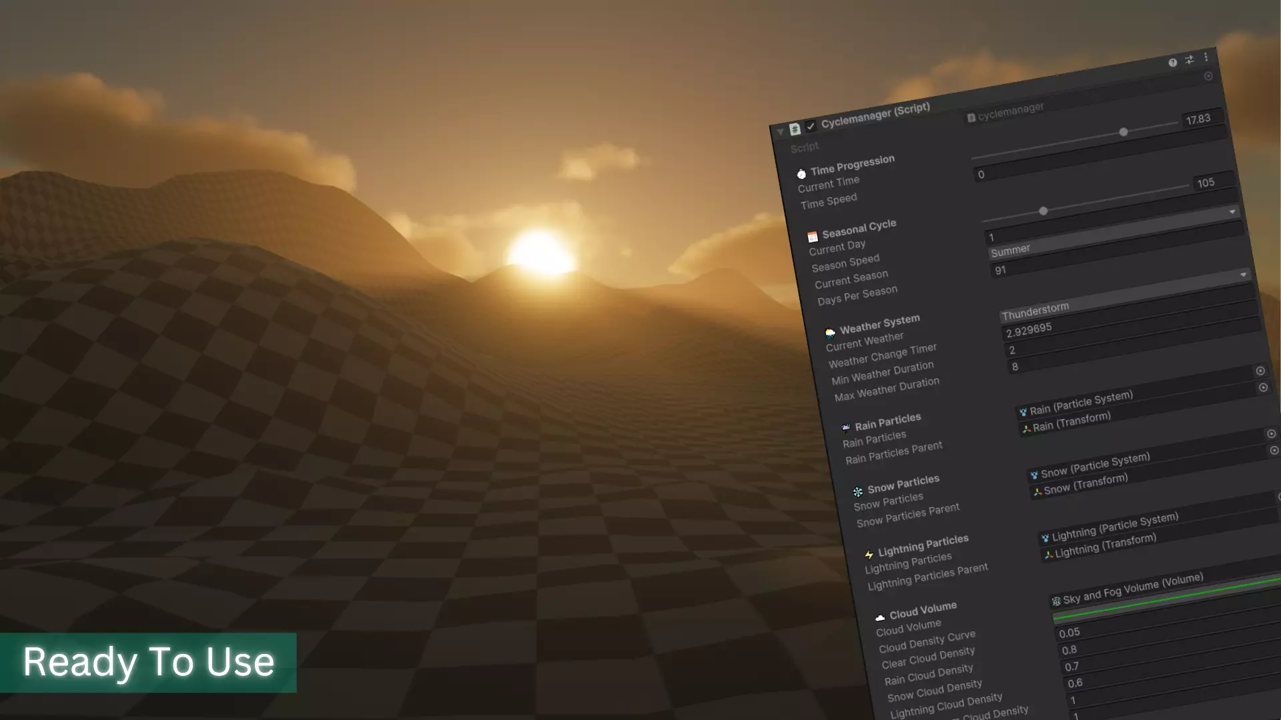Screen dimensions: 1281x720
Task: Open the component three-dot context menu
Action: tap(1206, 57)
